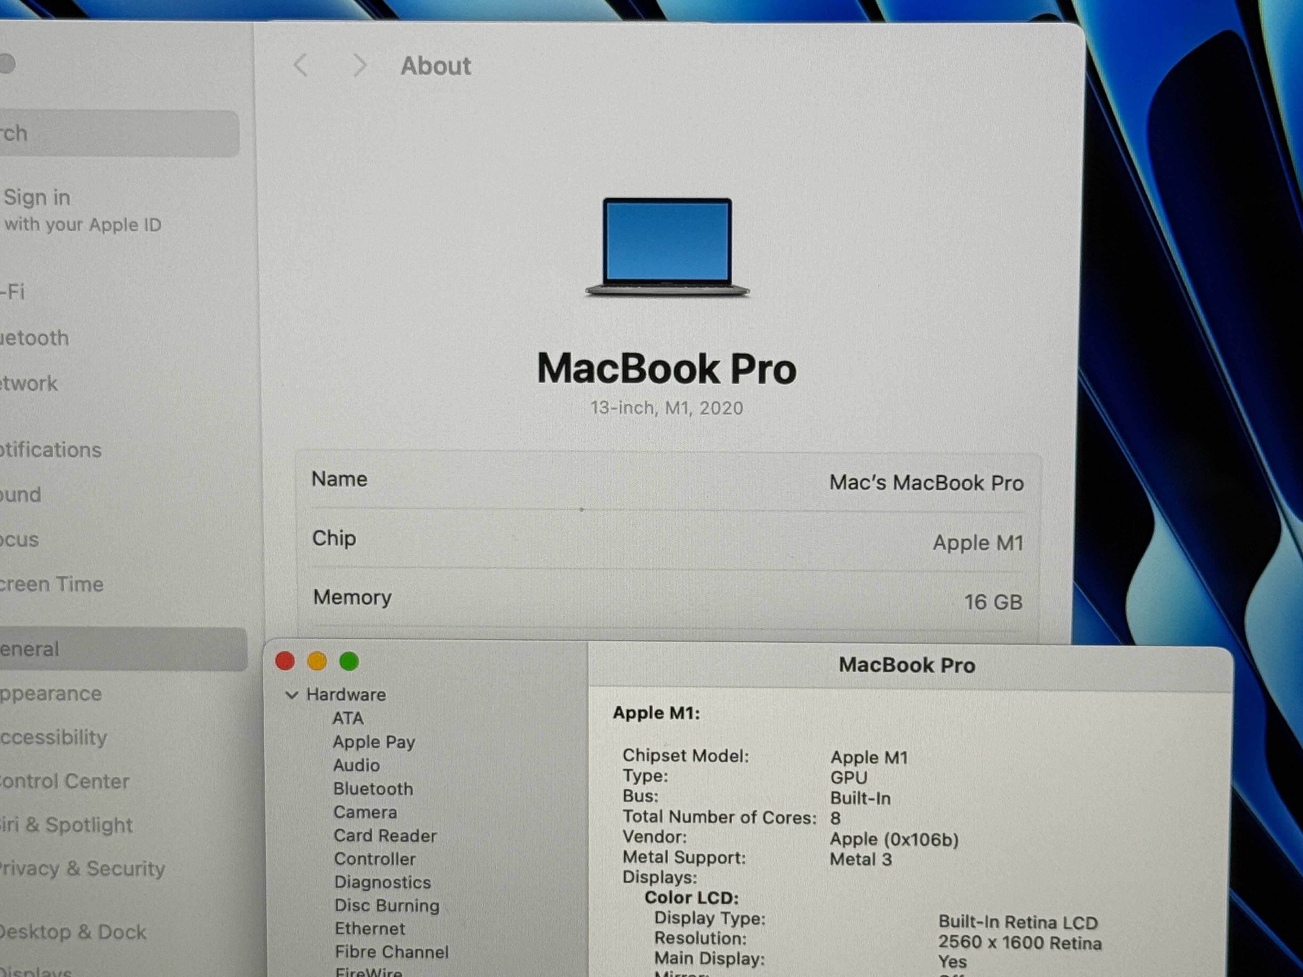Select Fibre Channel in the Hardware list
Screen dimensions: 1303x977
click(x=392, y=952)
